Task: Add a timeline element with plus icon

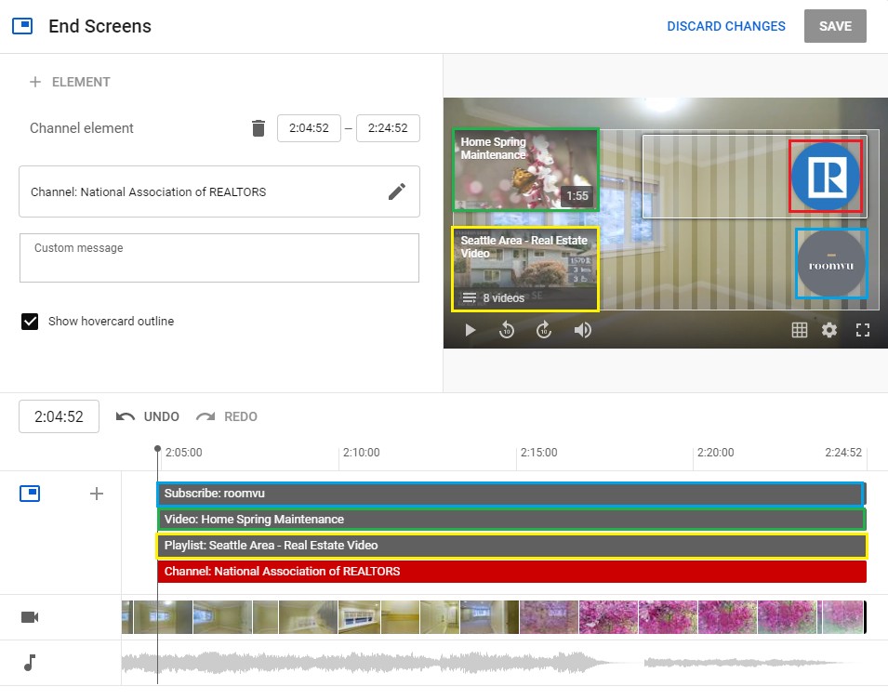Action: 96,494
